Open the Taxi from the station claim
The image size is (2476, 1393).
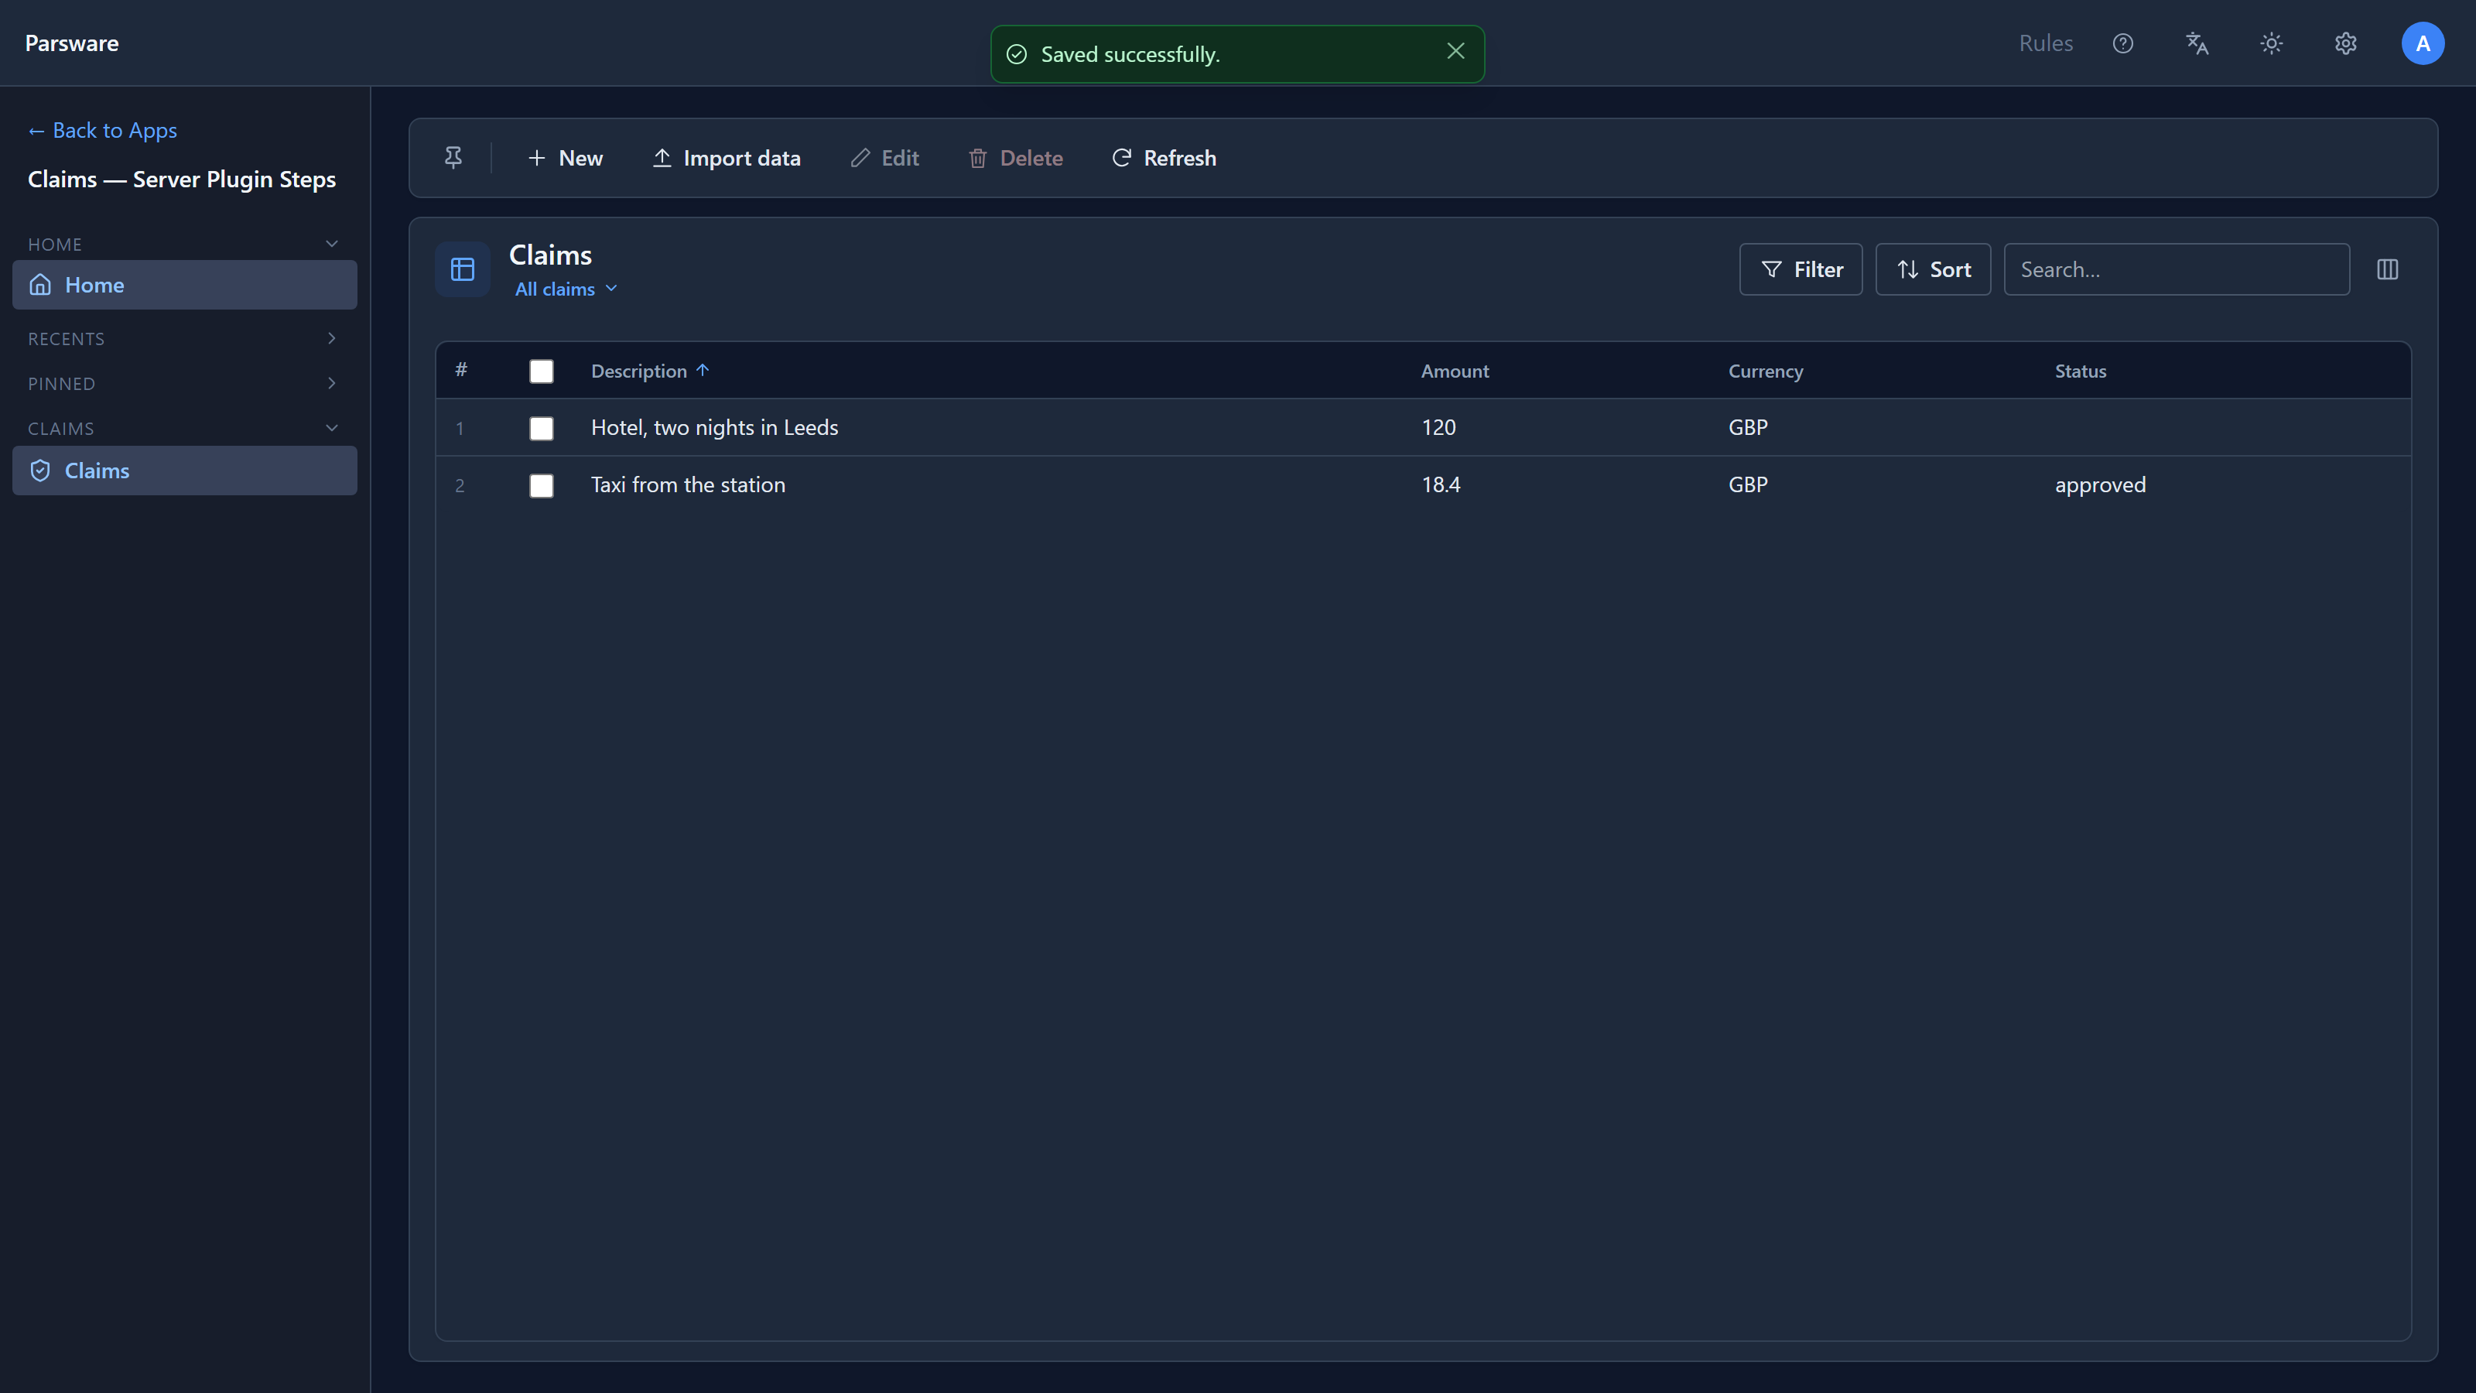point(687,485)
